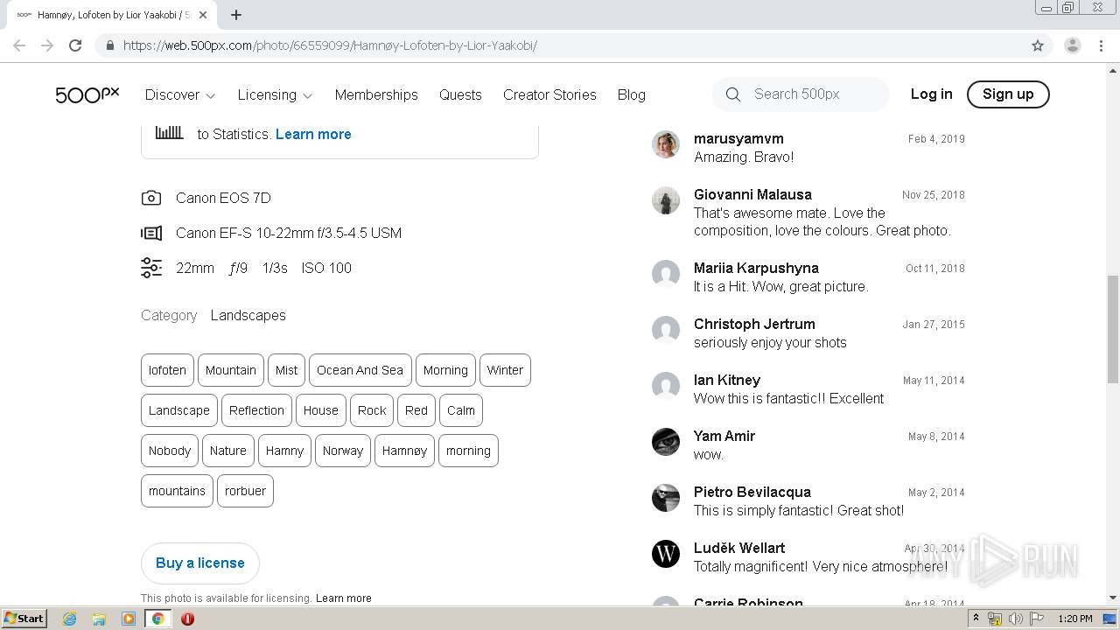The width and height of the screenshot is (1120, 630).
Task: Open Internet Explorer from the taskbar
Action: click(x=70, y=619)
